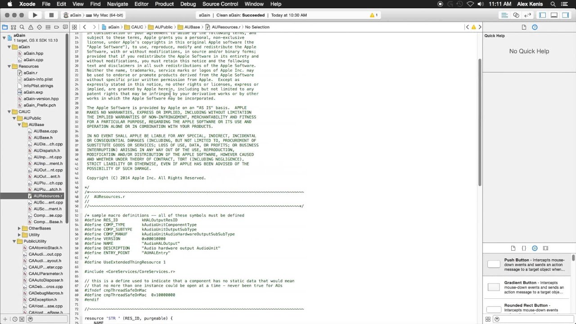Hide the Navigator panel

point(542,15)
